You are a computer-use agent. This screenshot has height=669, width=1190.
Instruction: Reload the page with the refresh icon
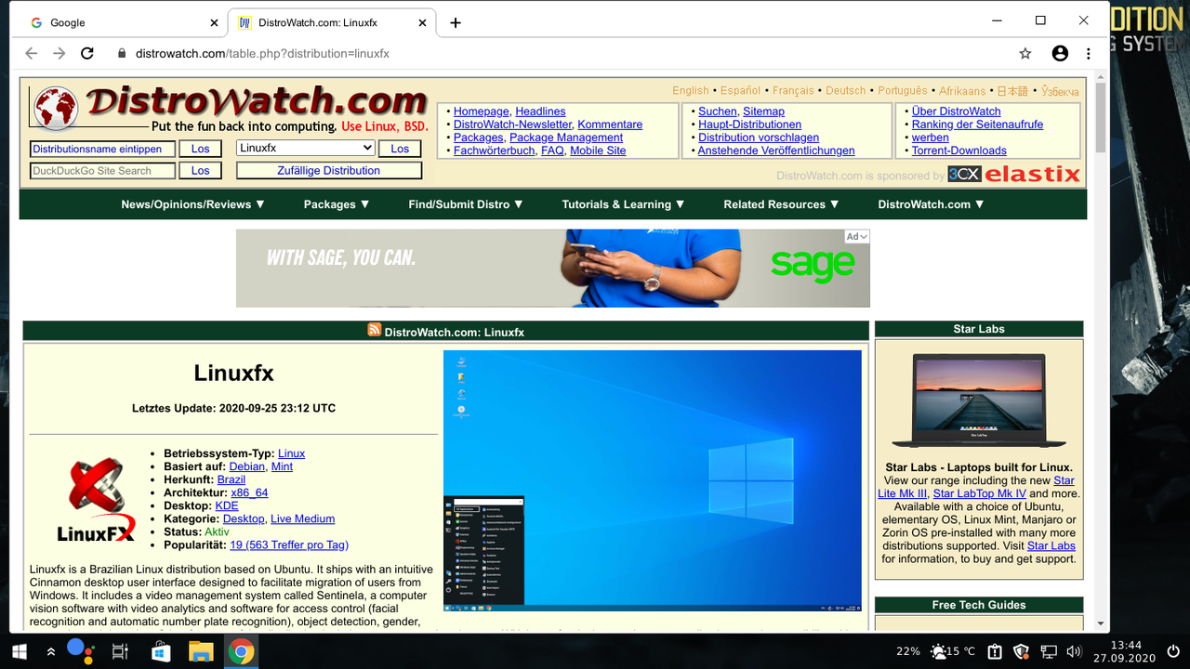click(x=87, y=53)
